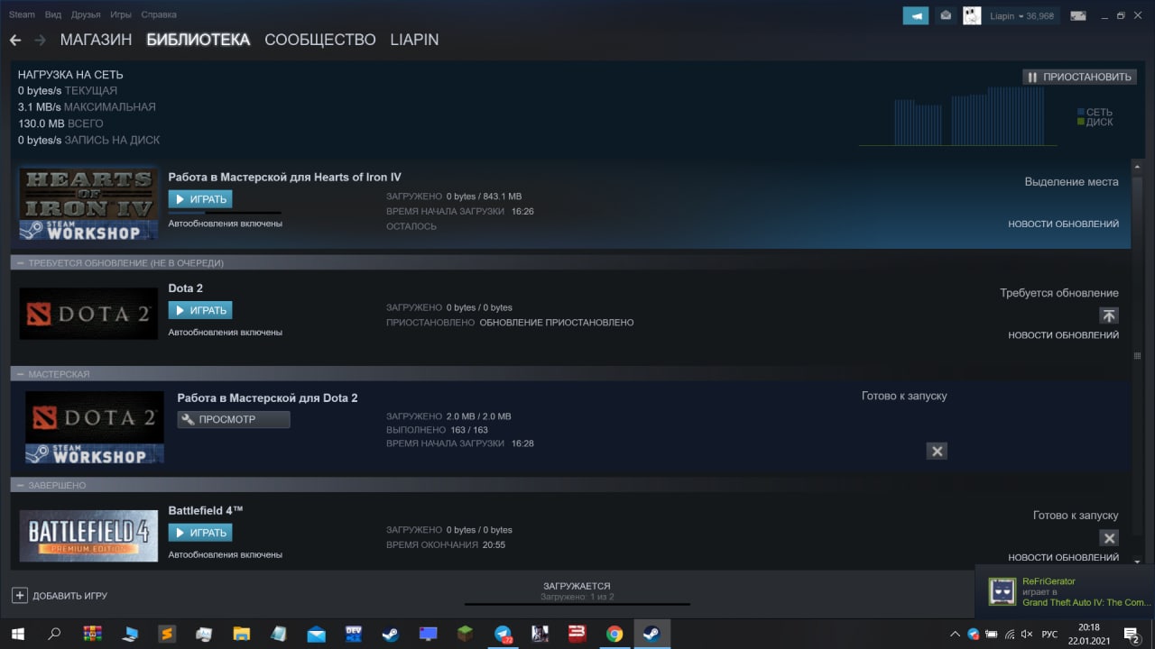Go to the МАГАЗИН tab

click(96, 41)
